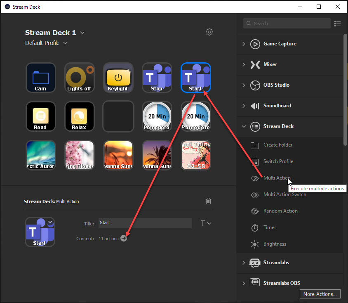The height and width of the screenshot is (303, 348).
Task: Click the empty key slot
Action: pos(118,116)
